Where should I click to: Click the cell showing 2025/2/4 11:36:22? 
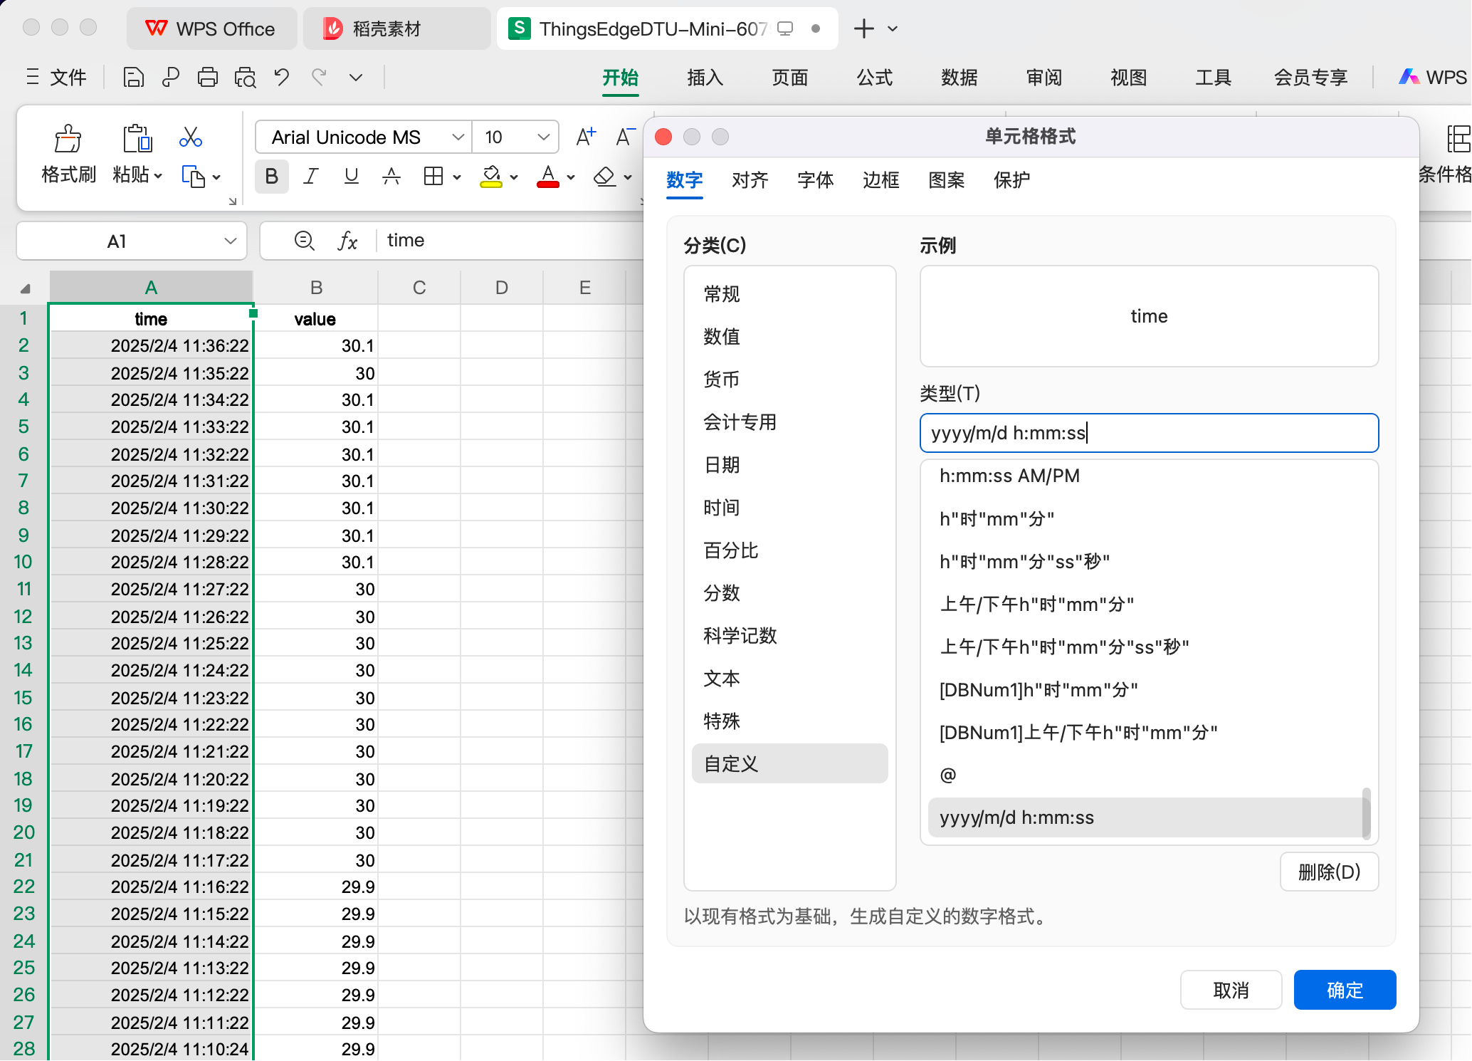[x=151, y=345]
